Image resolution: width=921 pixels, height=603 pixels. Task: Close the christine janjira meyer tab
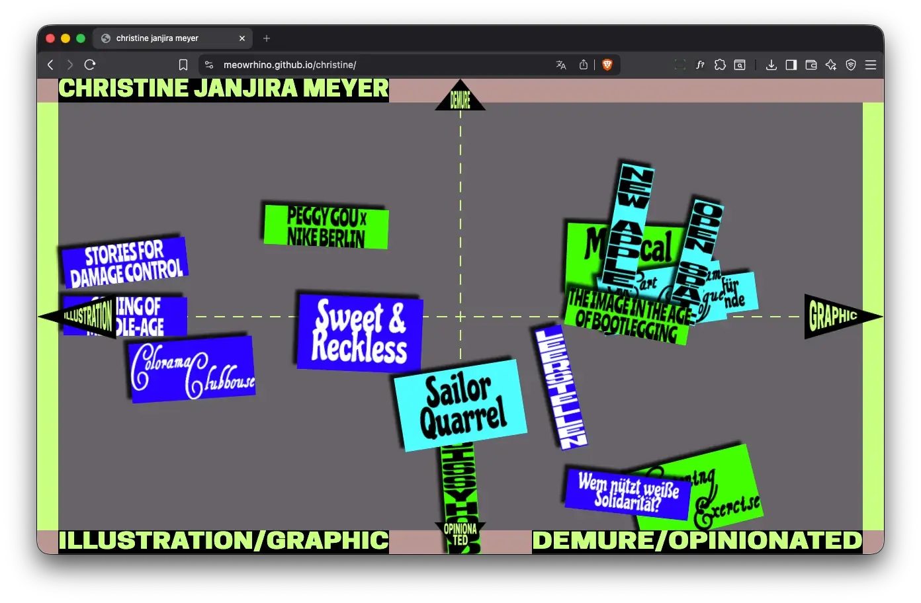(242, 38)
